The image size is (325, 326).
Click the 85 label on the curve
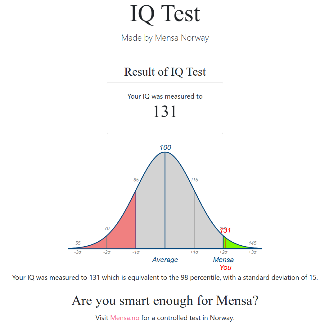coord(136,180)
